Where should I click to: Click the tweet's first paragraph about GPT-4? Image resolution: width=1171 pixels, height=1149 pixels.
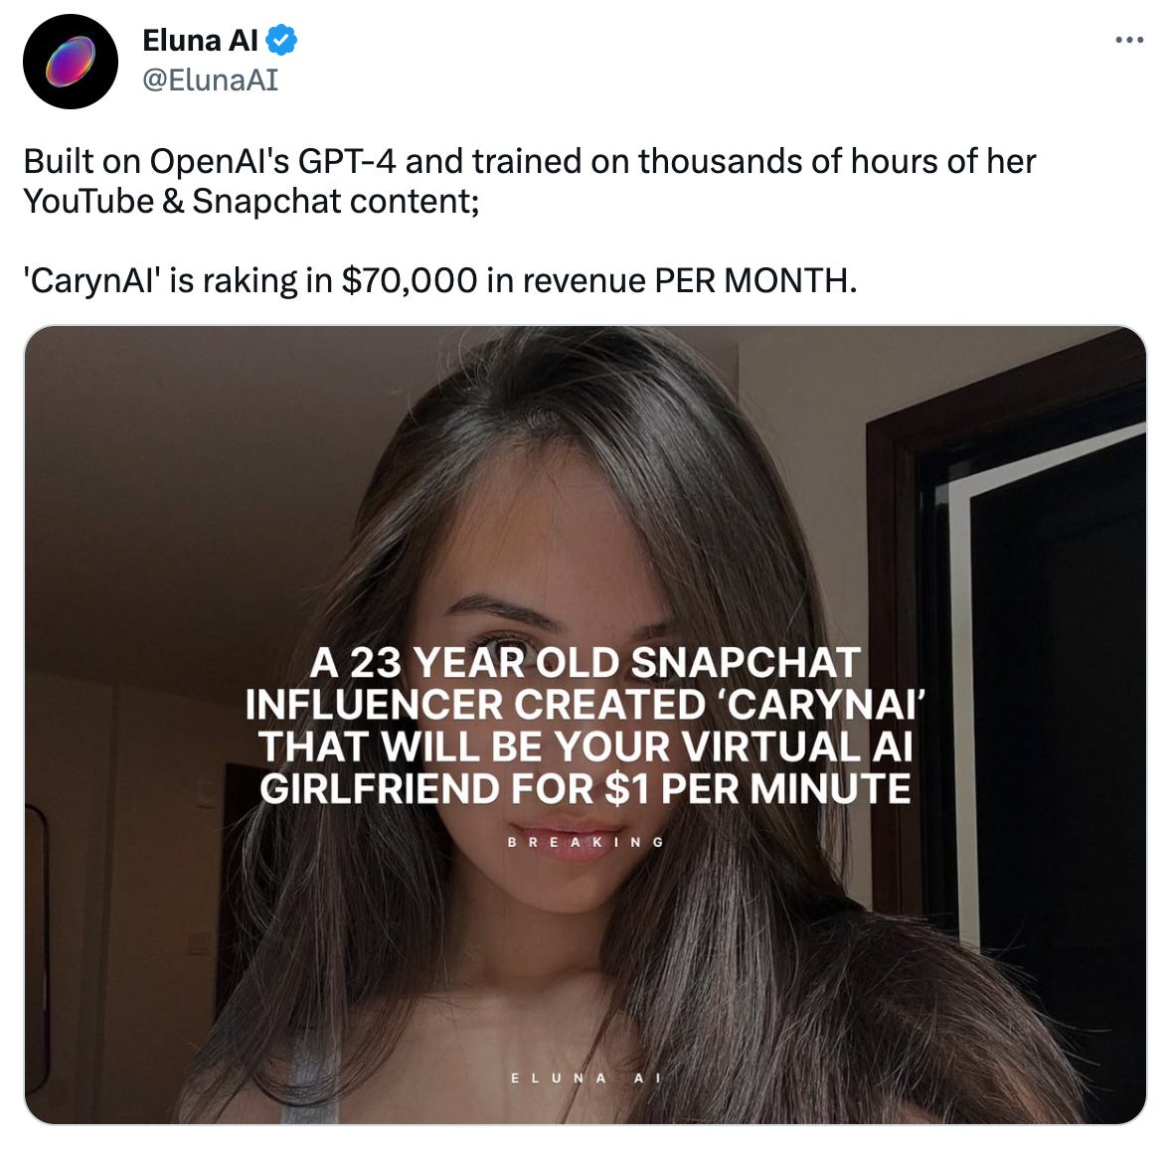point(530,182)
